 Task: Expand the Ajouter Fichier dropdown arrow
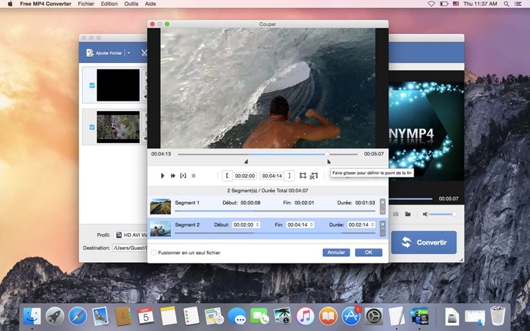pos(129,53)
